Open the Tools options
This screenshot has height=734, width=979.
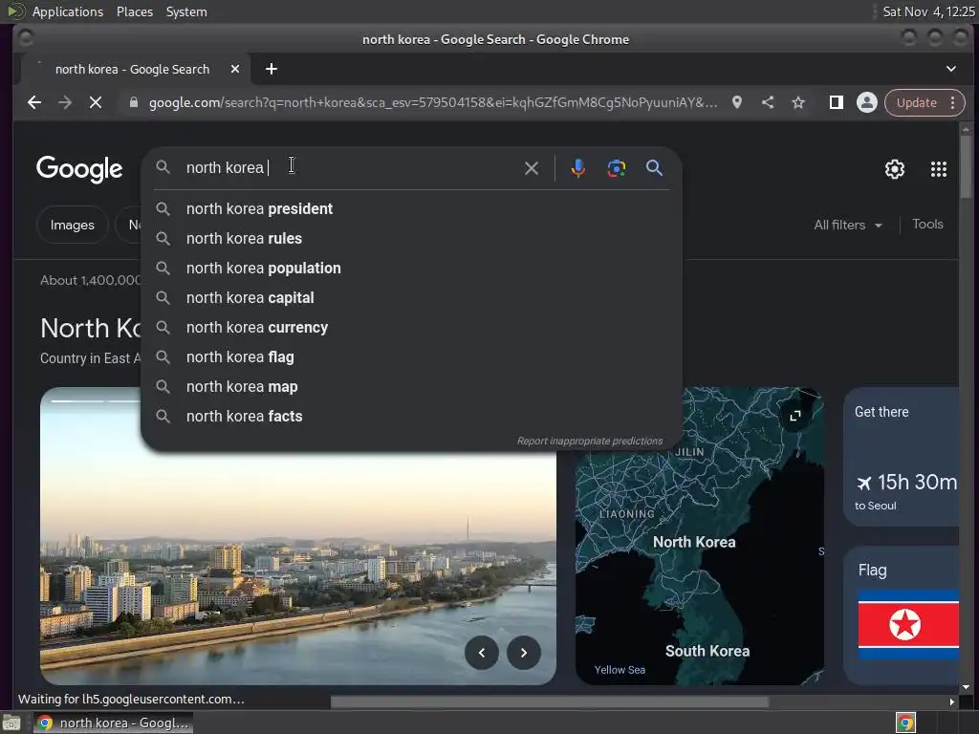tap(927, 224)
